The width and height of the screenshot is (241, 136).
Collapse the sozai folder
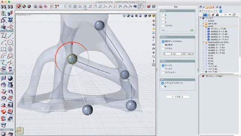point(203,26)
